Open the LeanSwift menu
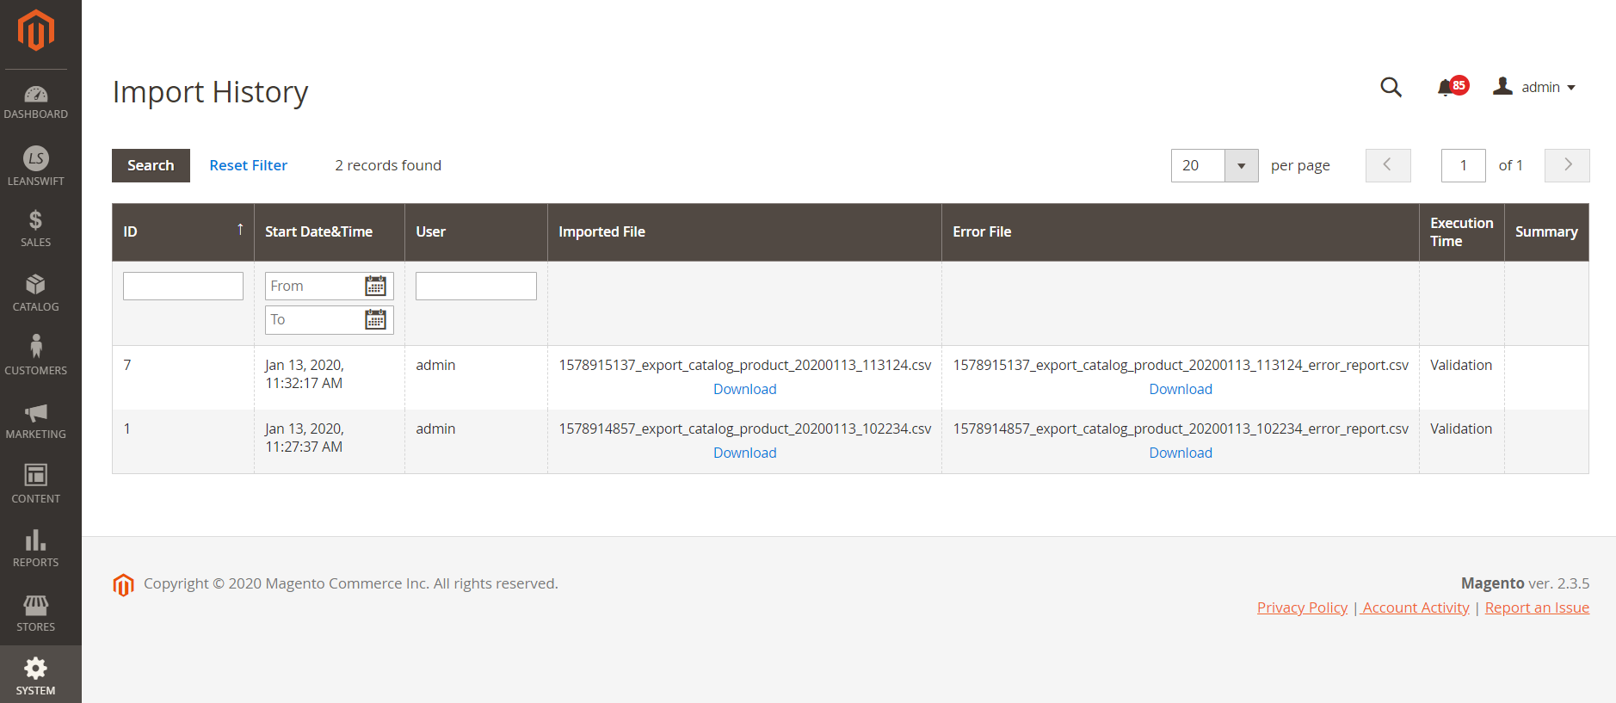Viewport: 1616px width, 703px height. tap(35, 166)
